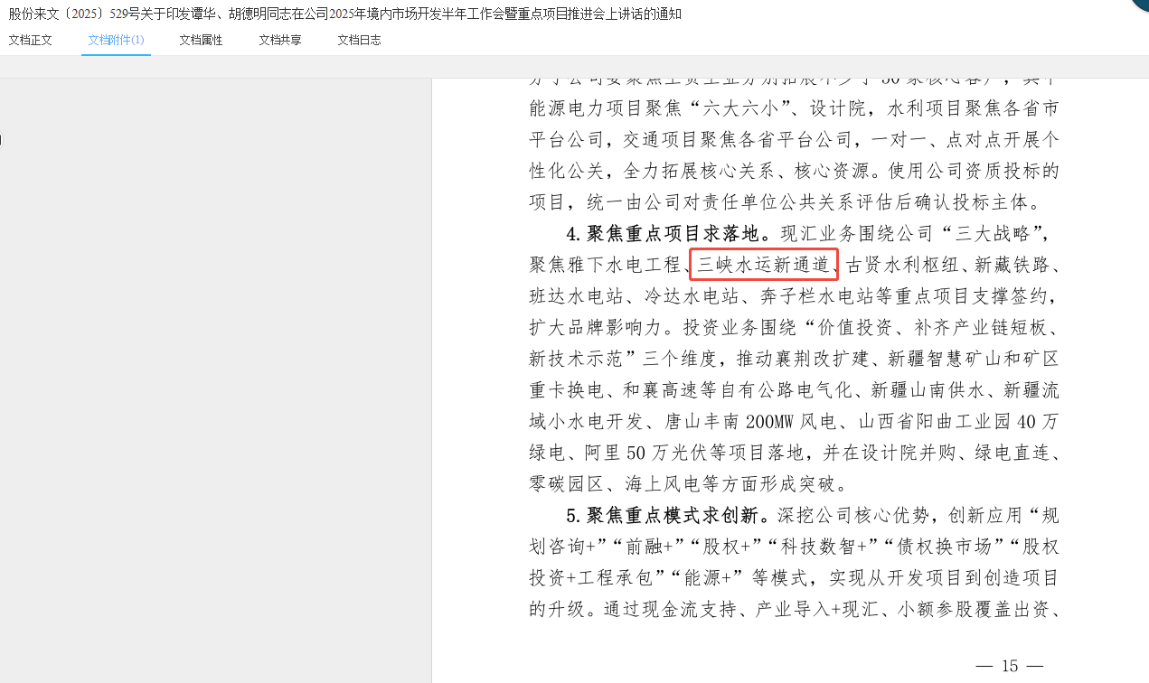
Task: Click the quoted term 三大战略
Action: point(991,234)
